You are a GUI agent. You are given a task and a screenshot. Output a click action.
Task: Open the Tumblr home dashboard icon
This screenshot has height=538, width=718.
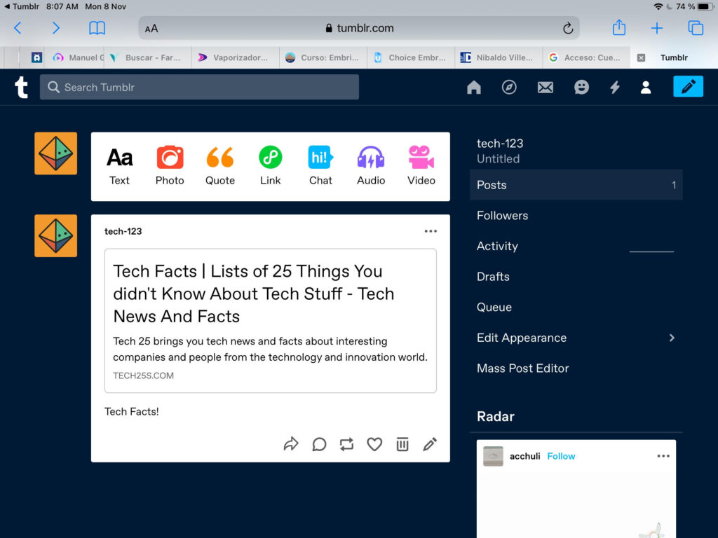474,88
